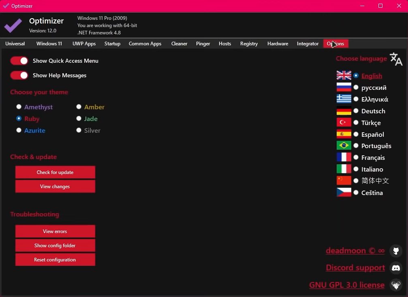Toggle Show Help Messages switch
The width and height of the screenshot is (408, 297).
19,75
